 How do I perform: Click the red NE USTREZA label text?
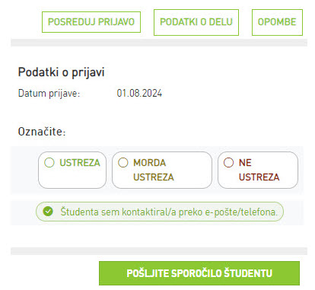click(259, 170)
